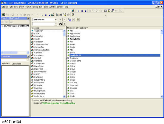Image resolution: width=164 pixels, height=124 pixels.
Task: Open debug toolbar options arrow
Action: pyautogui.click(x=123, y=11)
